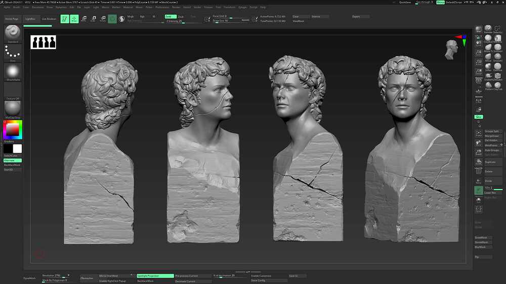Click the Export button
506x284 pixels.
point(360,17)
